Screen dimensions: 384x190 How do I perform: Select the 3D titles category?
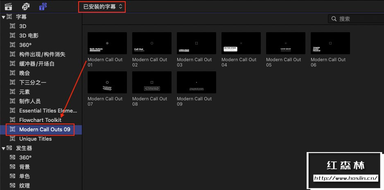(x=23, y=26)
